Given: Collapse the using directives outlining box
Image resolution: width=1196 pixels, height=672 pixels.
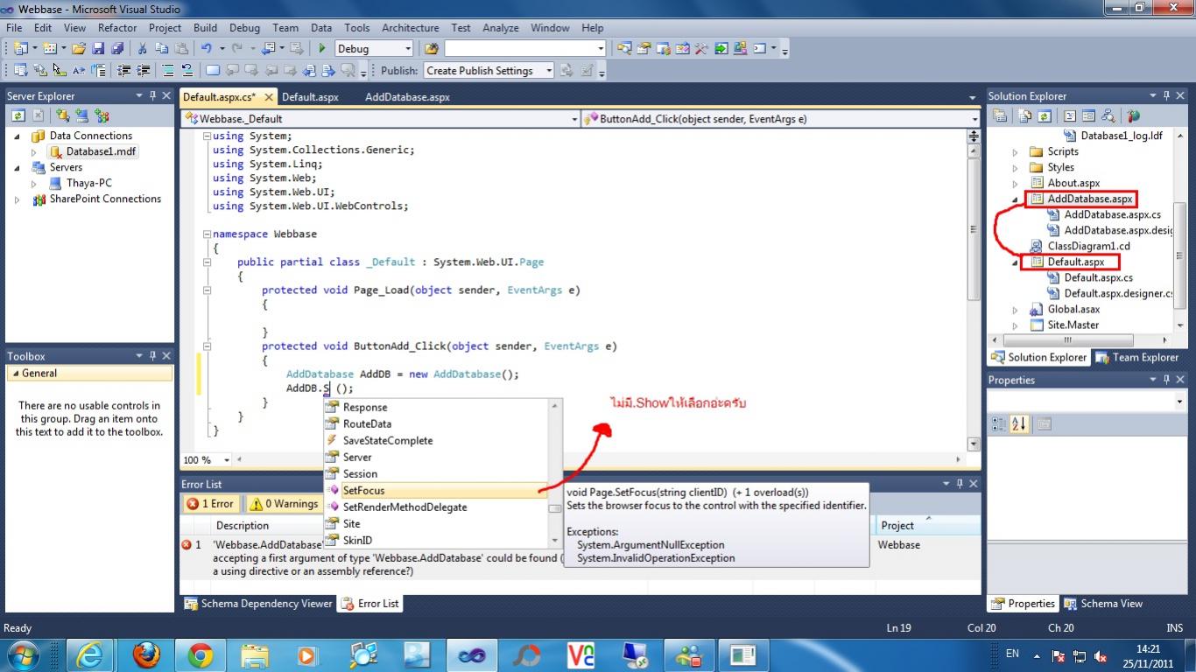Looking at the screenshot, I should [207, 136].
